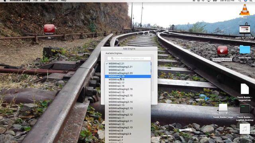Open the Untitled music file icon
This screenshot has height=143, width=255.
(x=245, y=129)
